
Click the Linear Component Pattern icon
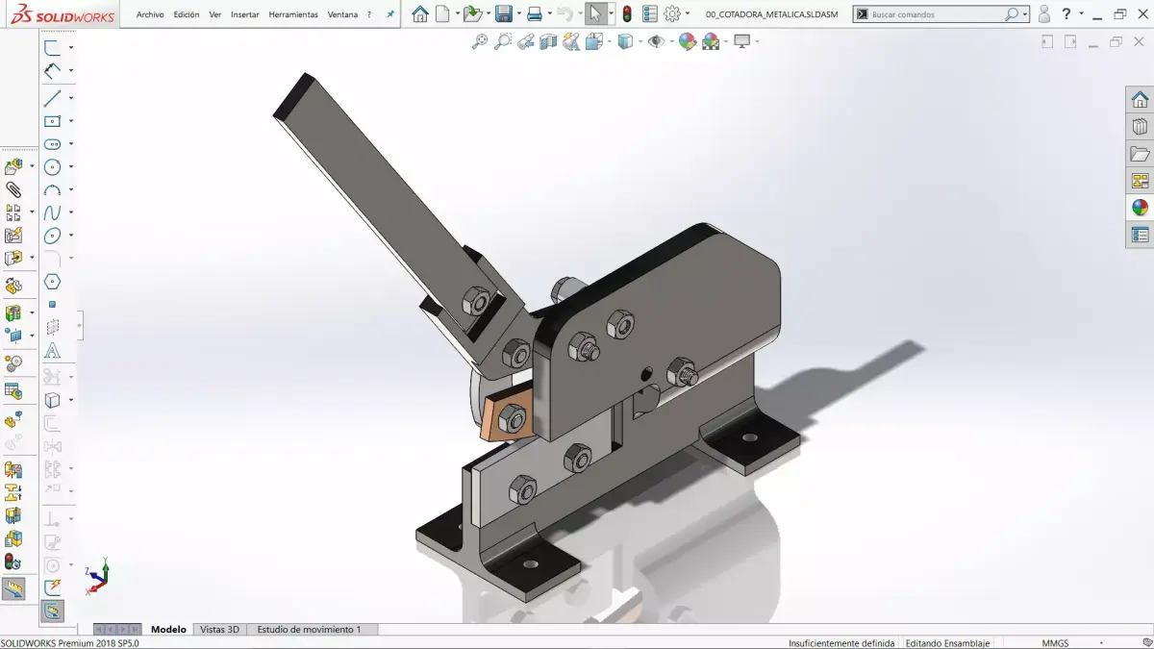coord(13,212)
